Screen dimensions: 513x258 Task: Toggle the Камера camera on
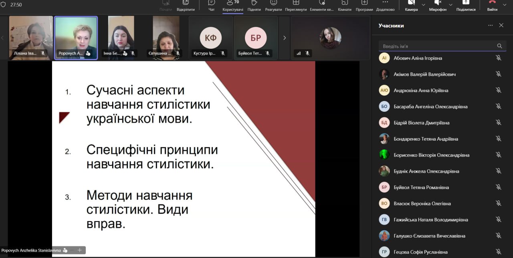pos(411,5)
